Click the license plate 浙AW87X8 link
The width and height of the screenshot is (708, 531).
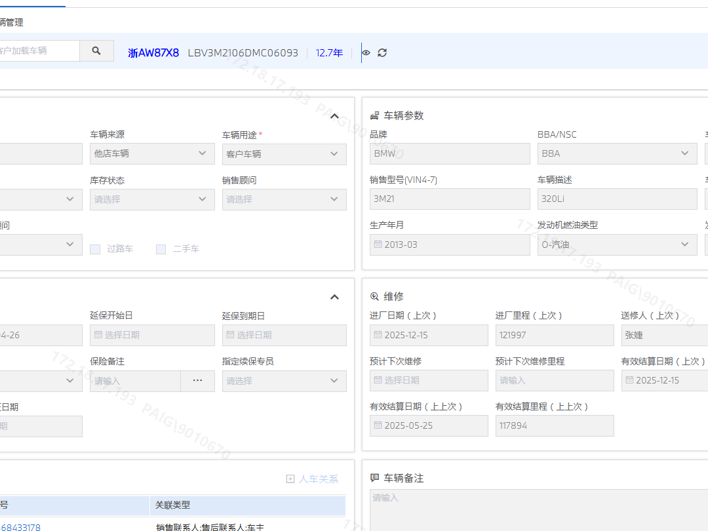[153, 53]
